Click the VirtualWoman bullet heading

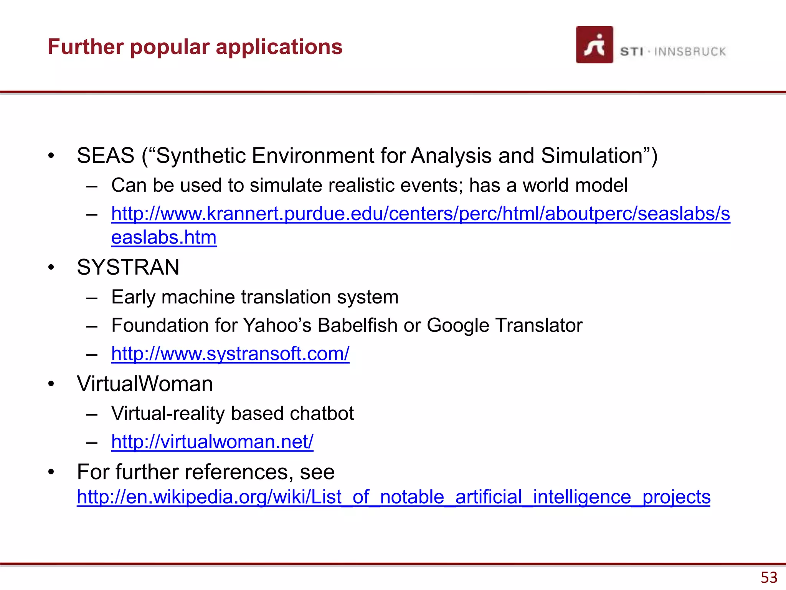(x=145, y=384)
